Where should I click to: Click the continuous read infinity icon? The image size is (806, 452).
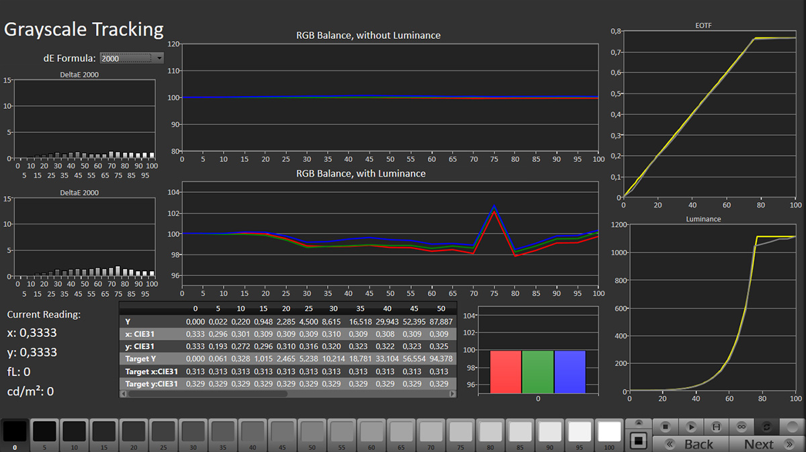click(742, 426)
